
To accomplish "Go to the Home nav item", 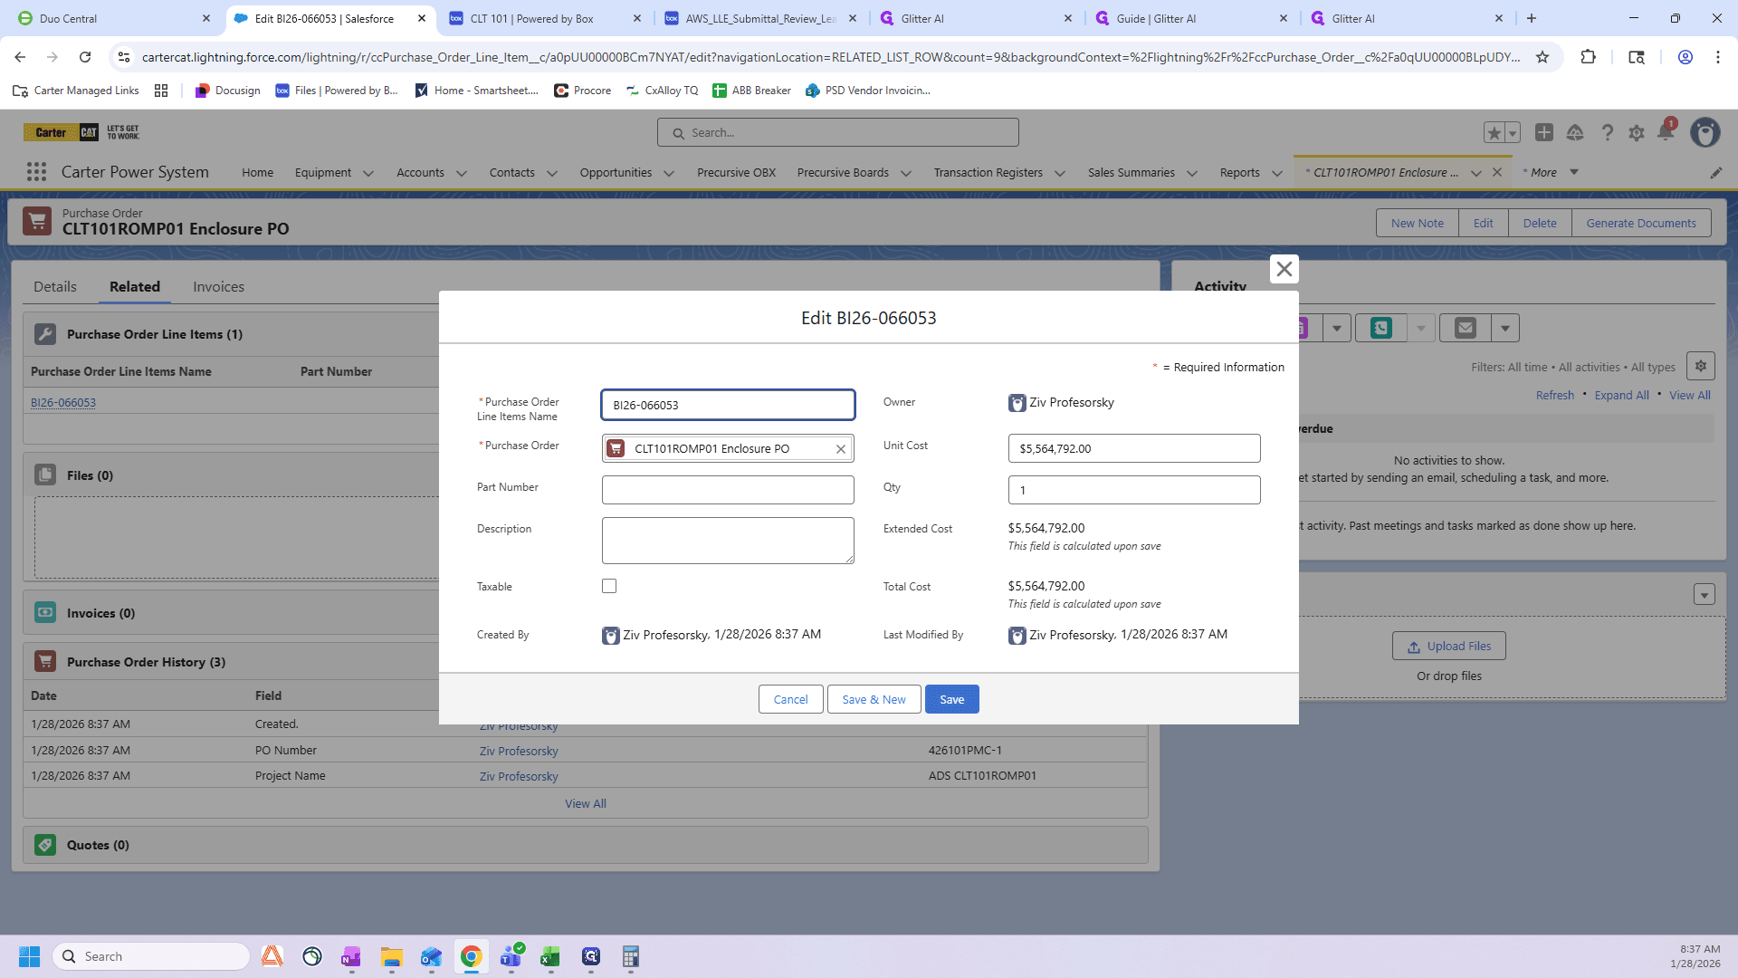I will [257, 172].
